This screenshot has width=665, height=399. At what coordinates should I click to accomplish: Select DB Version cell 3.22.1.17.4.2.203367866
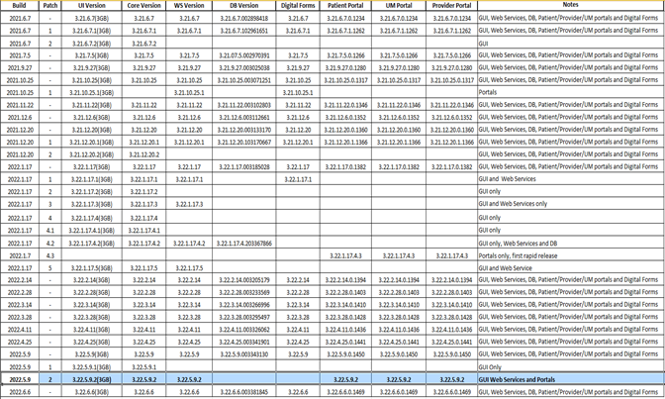point(243,243)
